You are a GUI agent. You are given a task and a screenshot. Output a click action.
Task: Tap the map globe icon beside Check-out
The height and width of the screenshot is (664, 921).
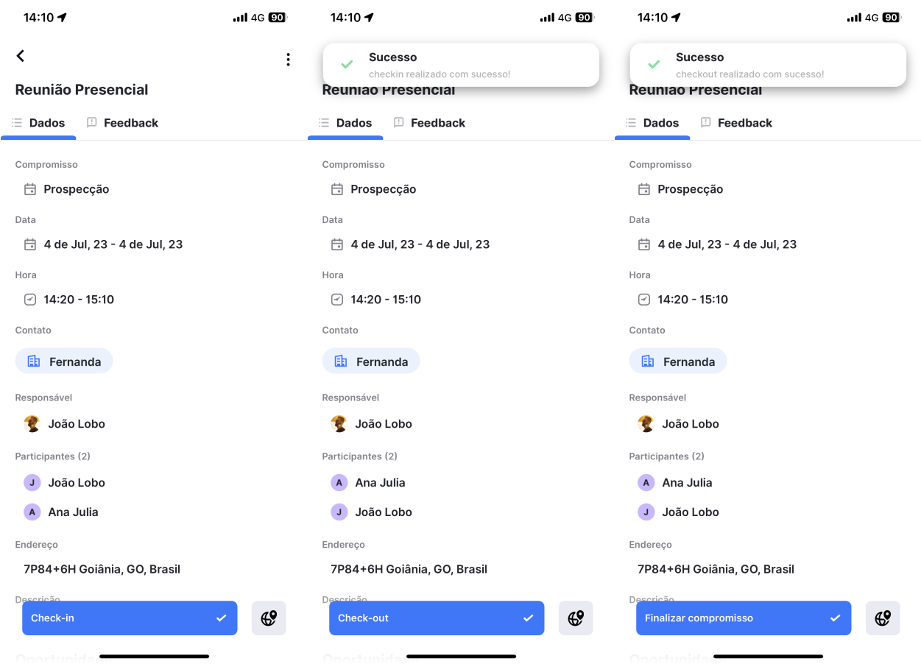576,618
